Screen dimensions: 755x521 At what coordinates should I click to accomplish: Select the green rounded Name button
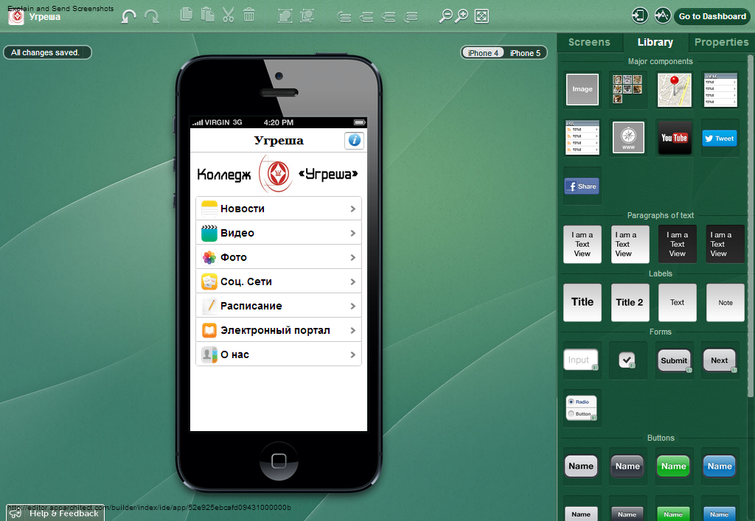click(x=673, y=466)
